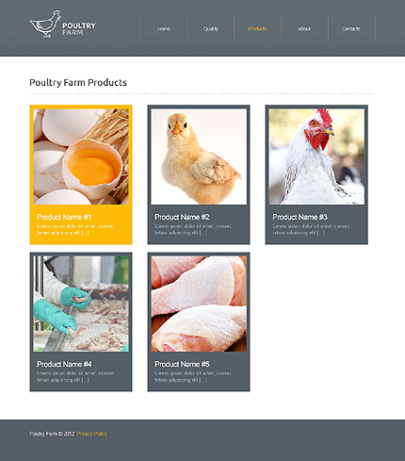This screenshot has height=461, width=405.
Task: Click the Poultry Farm chicken logo icon
Action: (x=45, y=25)
